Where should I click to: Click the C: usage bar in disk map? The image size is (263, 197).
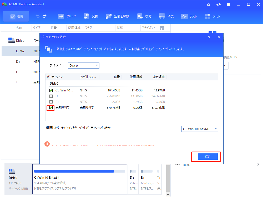pyautogui.click(x=79, y=171)
